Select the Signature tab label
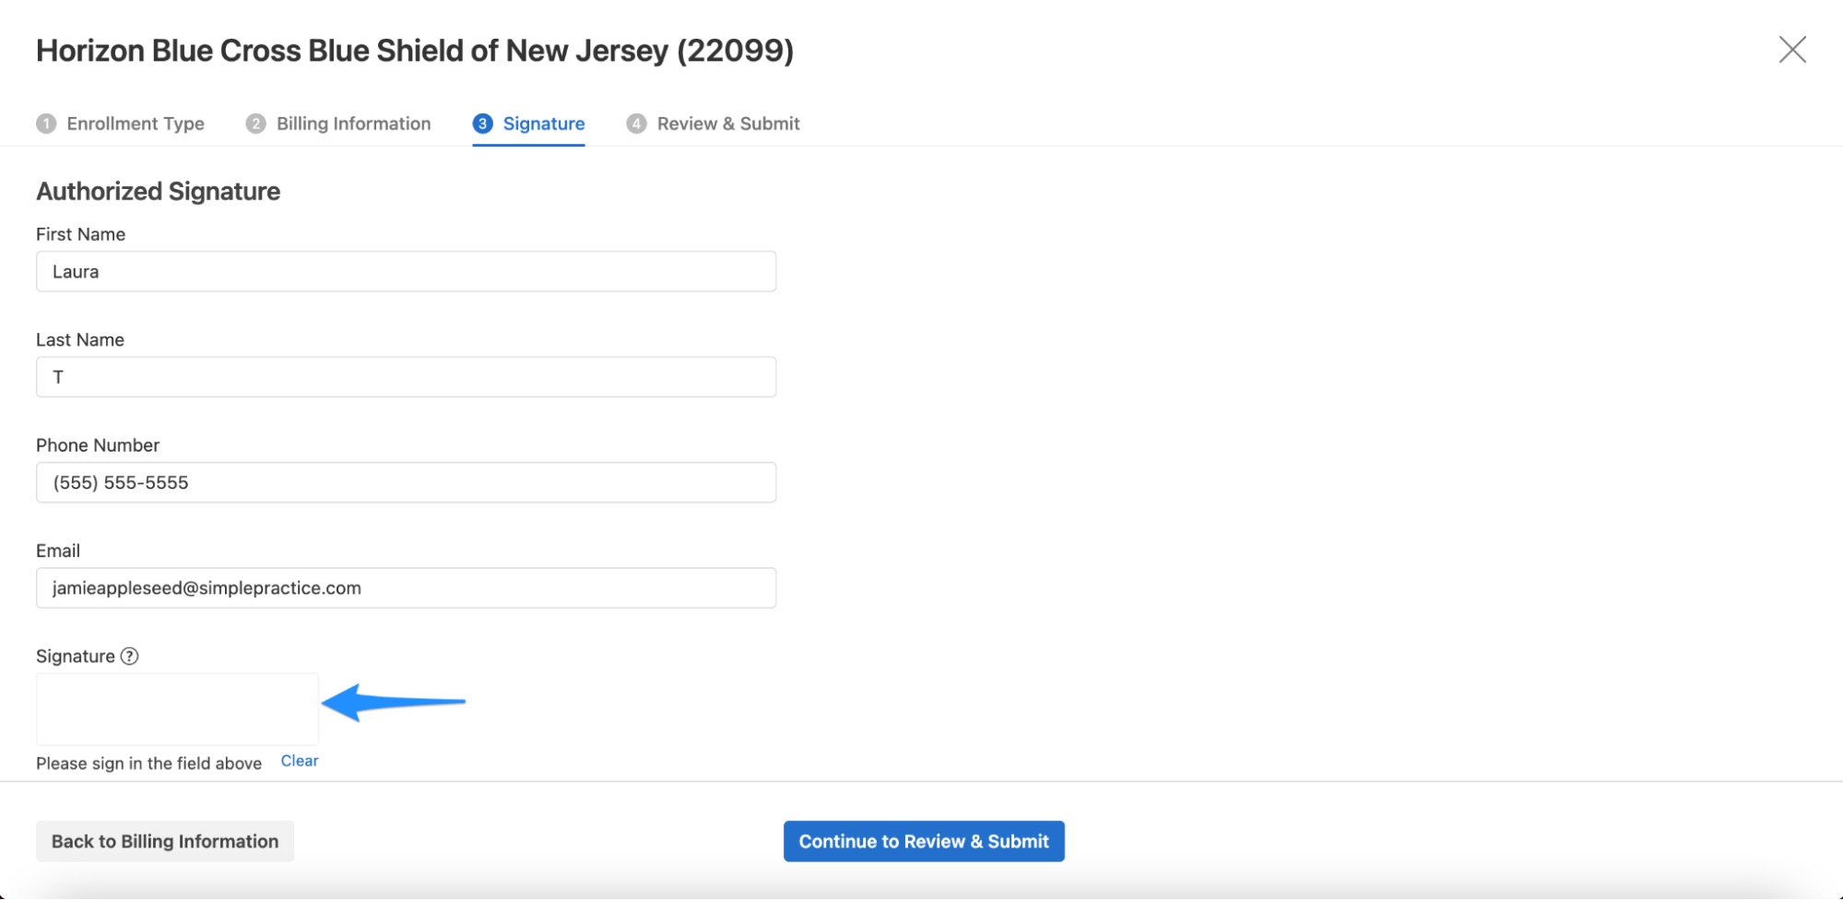 click(x=543, y=123)
